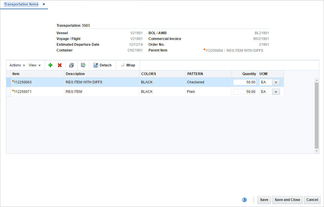Click the table scrollbar down arrow
The height and width of the screenshot is (207, 324).
pos(317,151)
